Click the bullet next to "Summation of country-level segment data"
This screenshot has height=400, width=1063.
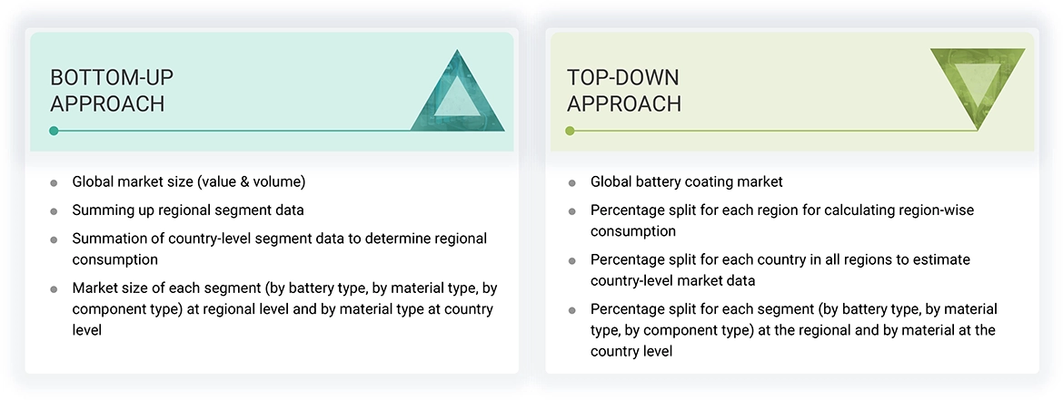pyautogui.click(x=55, y=239)
